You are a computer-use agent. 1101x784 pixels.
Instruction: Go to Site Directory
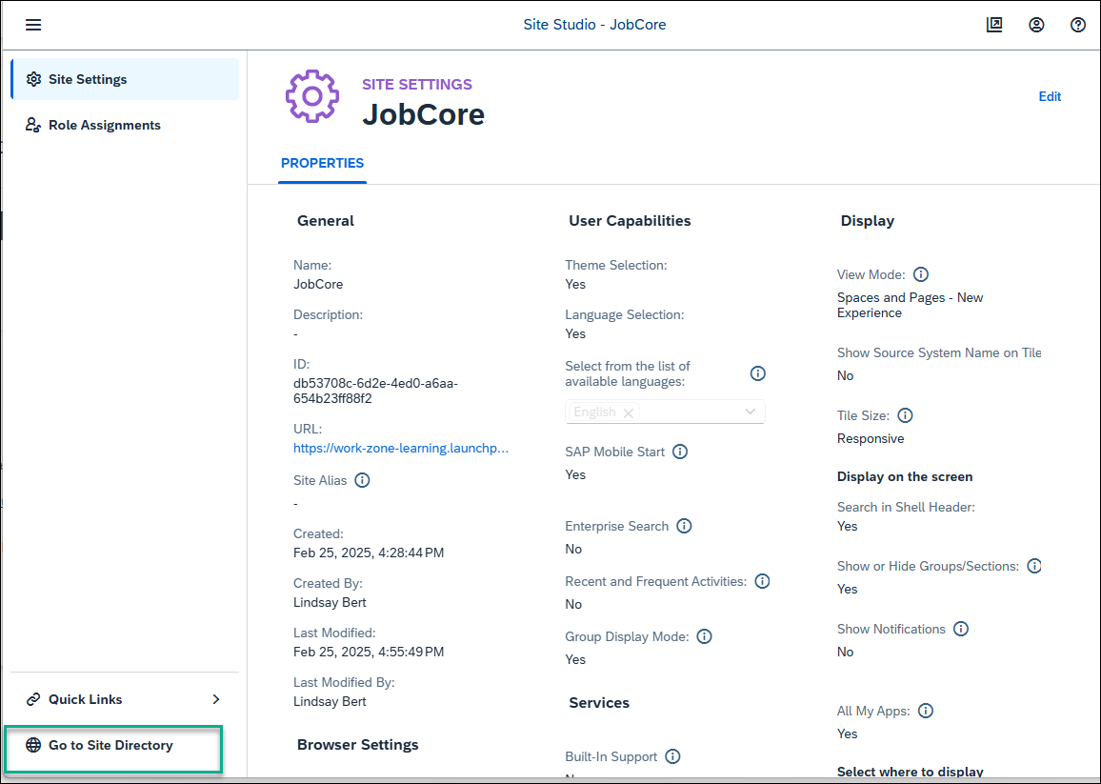point(113,745)
